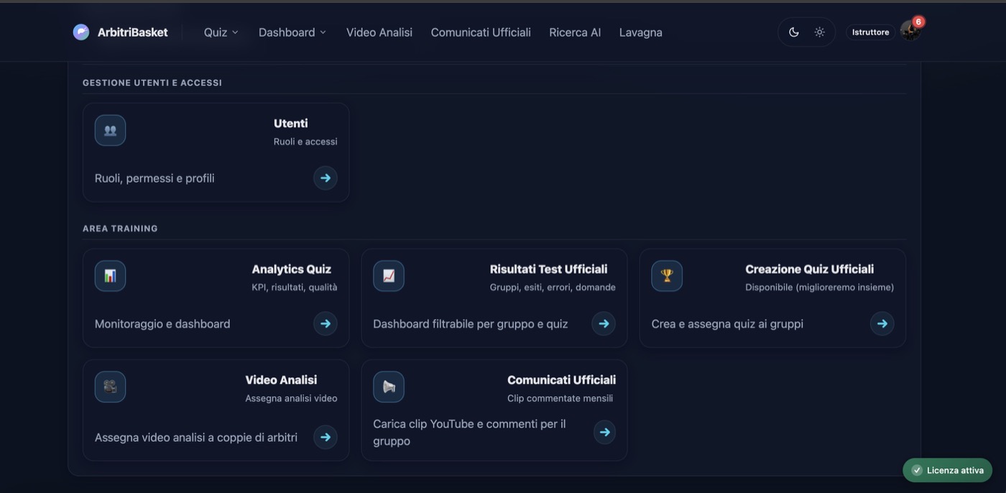Click text Dashboard filtrabile per gruppo e quiz

tap(471, 324)
